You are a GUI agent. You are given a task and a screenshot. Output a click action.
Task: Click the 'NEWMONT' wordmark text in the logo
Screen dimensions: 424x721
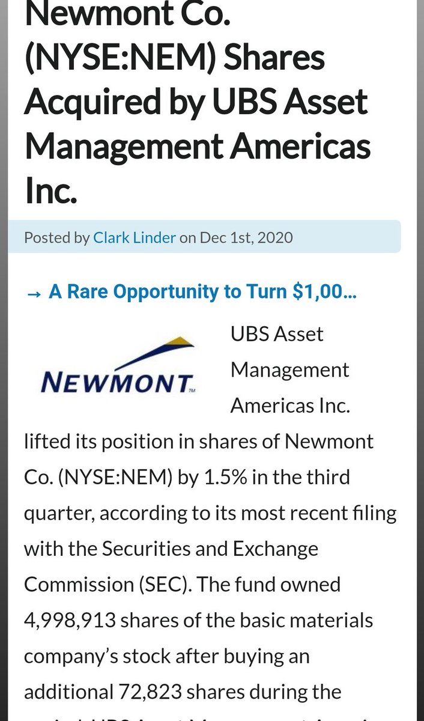click(x=117, y=382)
